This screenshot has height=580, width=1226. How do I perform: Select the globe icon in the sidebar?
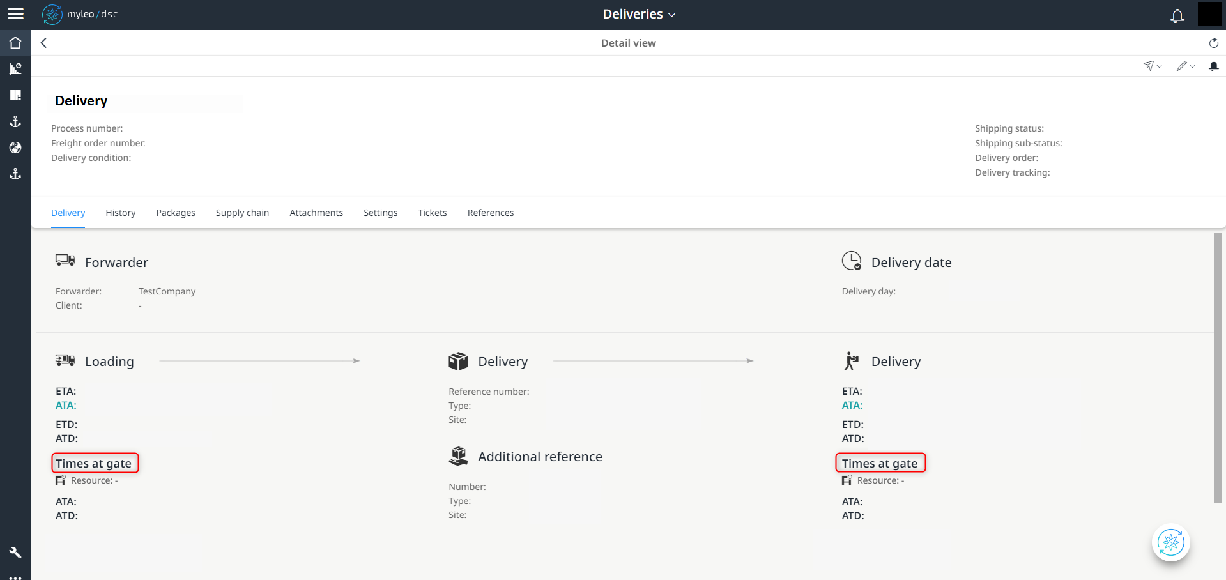pyautogui.click(x=15, y=148)
